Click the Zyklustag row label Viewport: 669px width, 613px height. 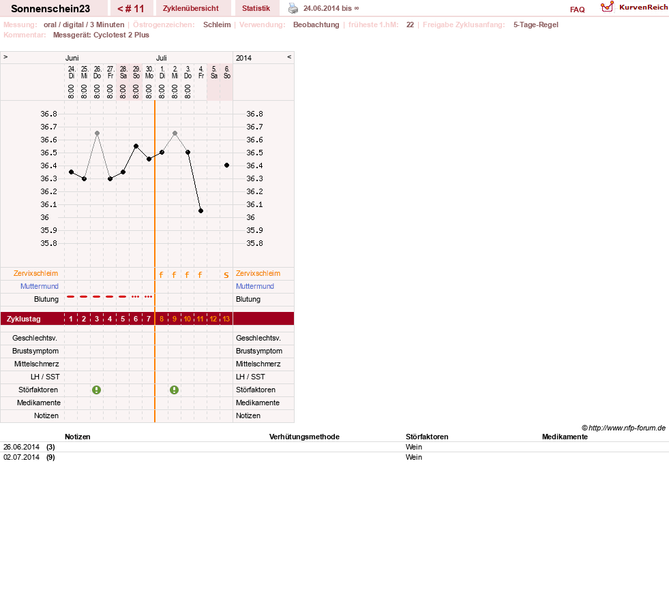pos(23,319)
